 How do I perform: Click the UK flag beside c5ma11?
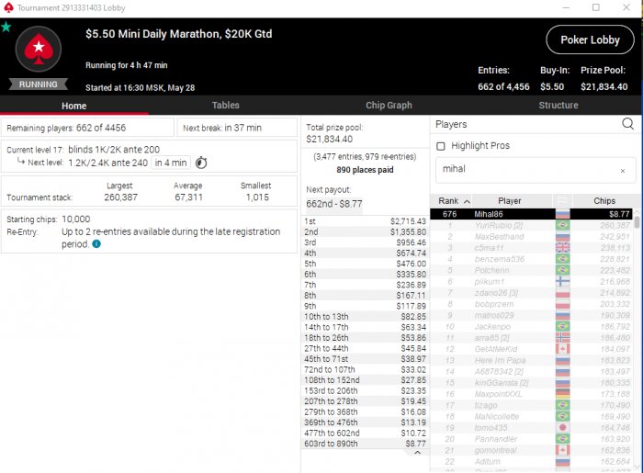562,248
